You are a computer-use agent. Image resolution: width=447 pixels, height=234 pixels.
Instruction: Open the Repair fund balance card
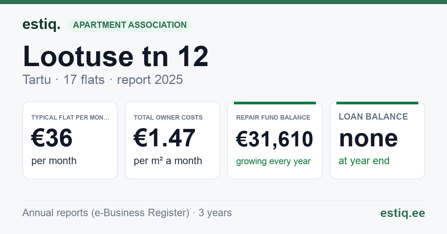pyautogui.click(x=275, y=140)
